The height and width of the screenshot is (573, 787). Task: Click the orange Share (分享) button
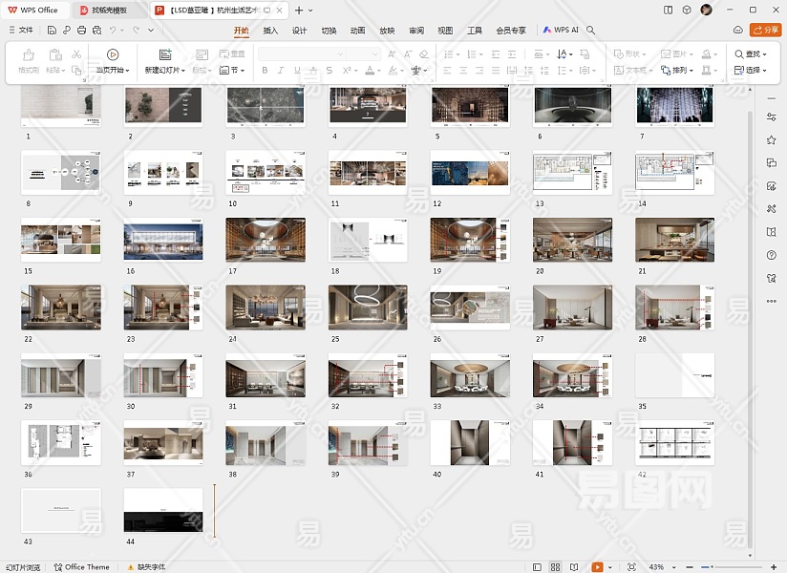pos(764,30)
